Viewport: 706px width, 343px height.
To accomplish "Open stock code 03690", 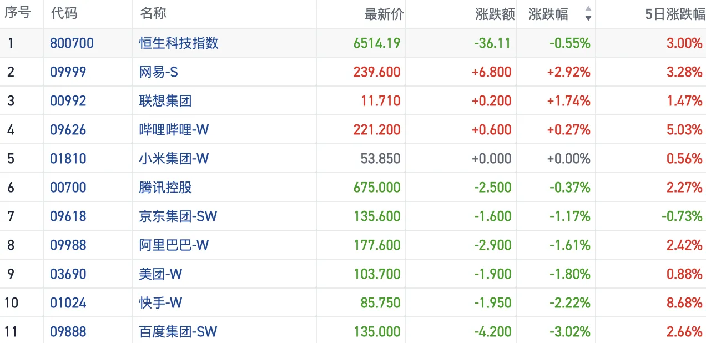I will 68,274.
